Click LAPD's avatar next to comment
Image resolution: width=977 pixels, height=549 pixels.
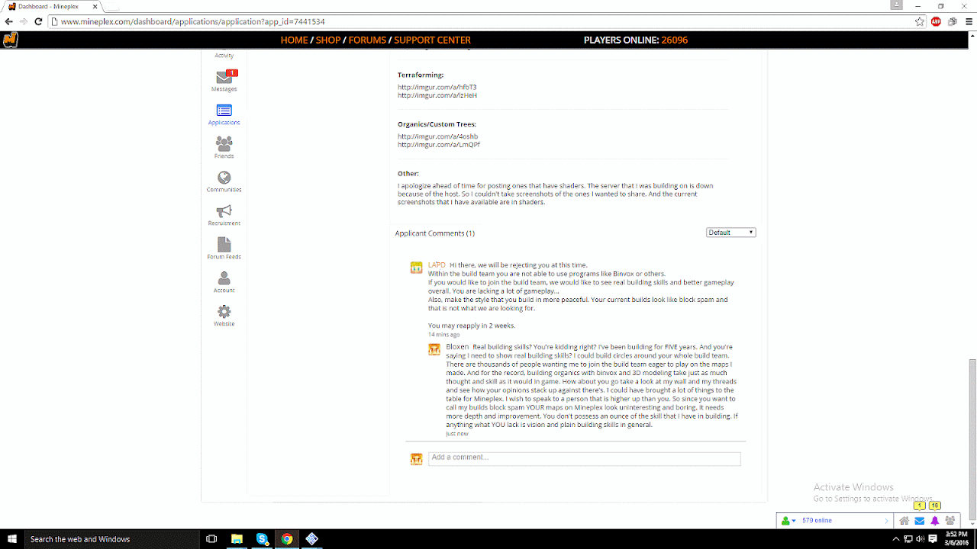pyautogui.click(x=416, y=268)
